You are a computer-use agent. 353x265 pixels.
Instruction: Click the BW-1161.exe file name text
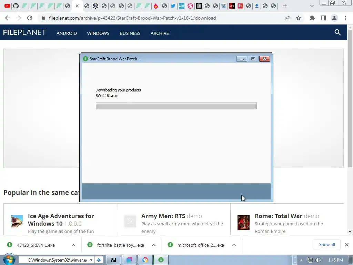point(107,96)
